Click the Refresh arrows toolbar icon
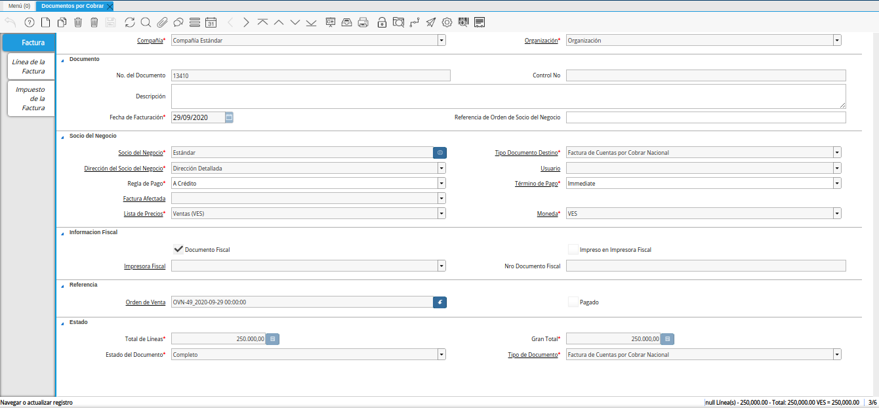The height and width of the screenshot is (408, 879). [x=129, y=22]
